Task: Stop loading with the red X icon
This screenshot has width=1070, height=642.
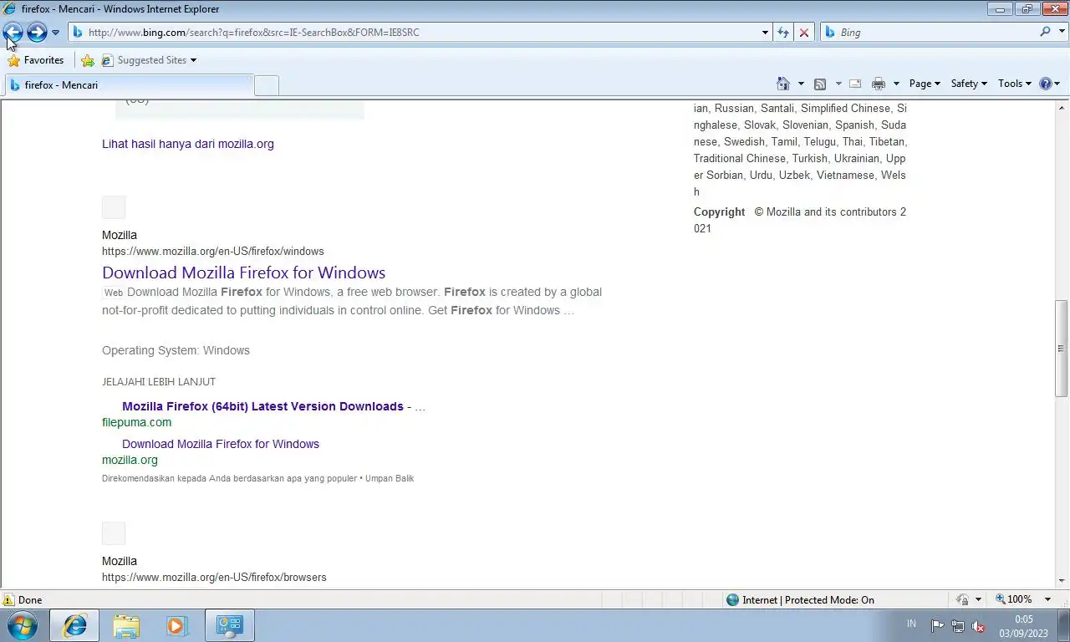Action: pos(803,33)
